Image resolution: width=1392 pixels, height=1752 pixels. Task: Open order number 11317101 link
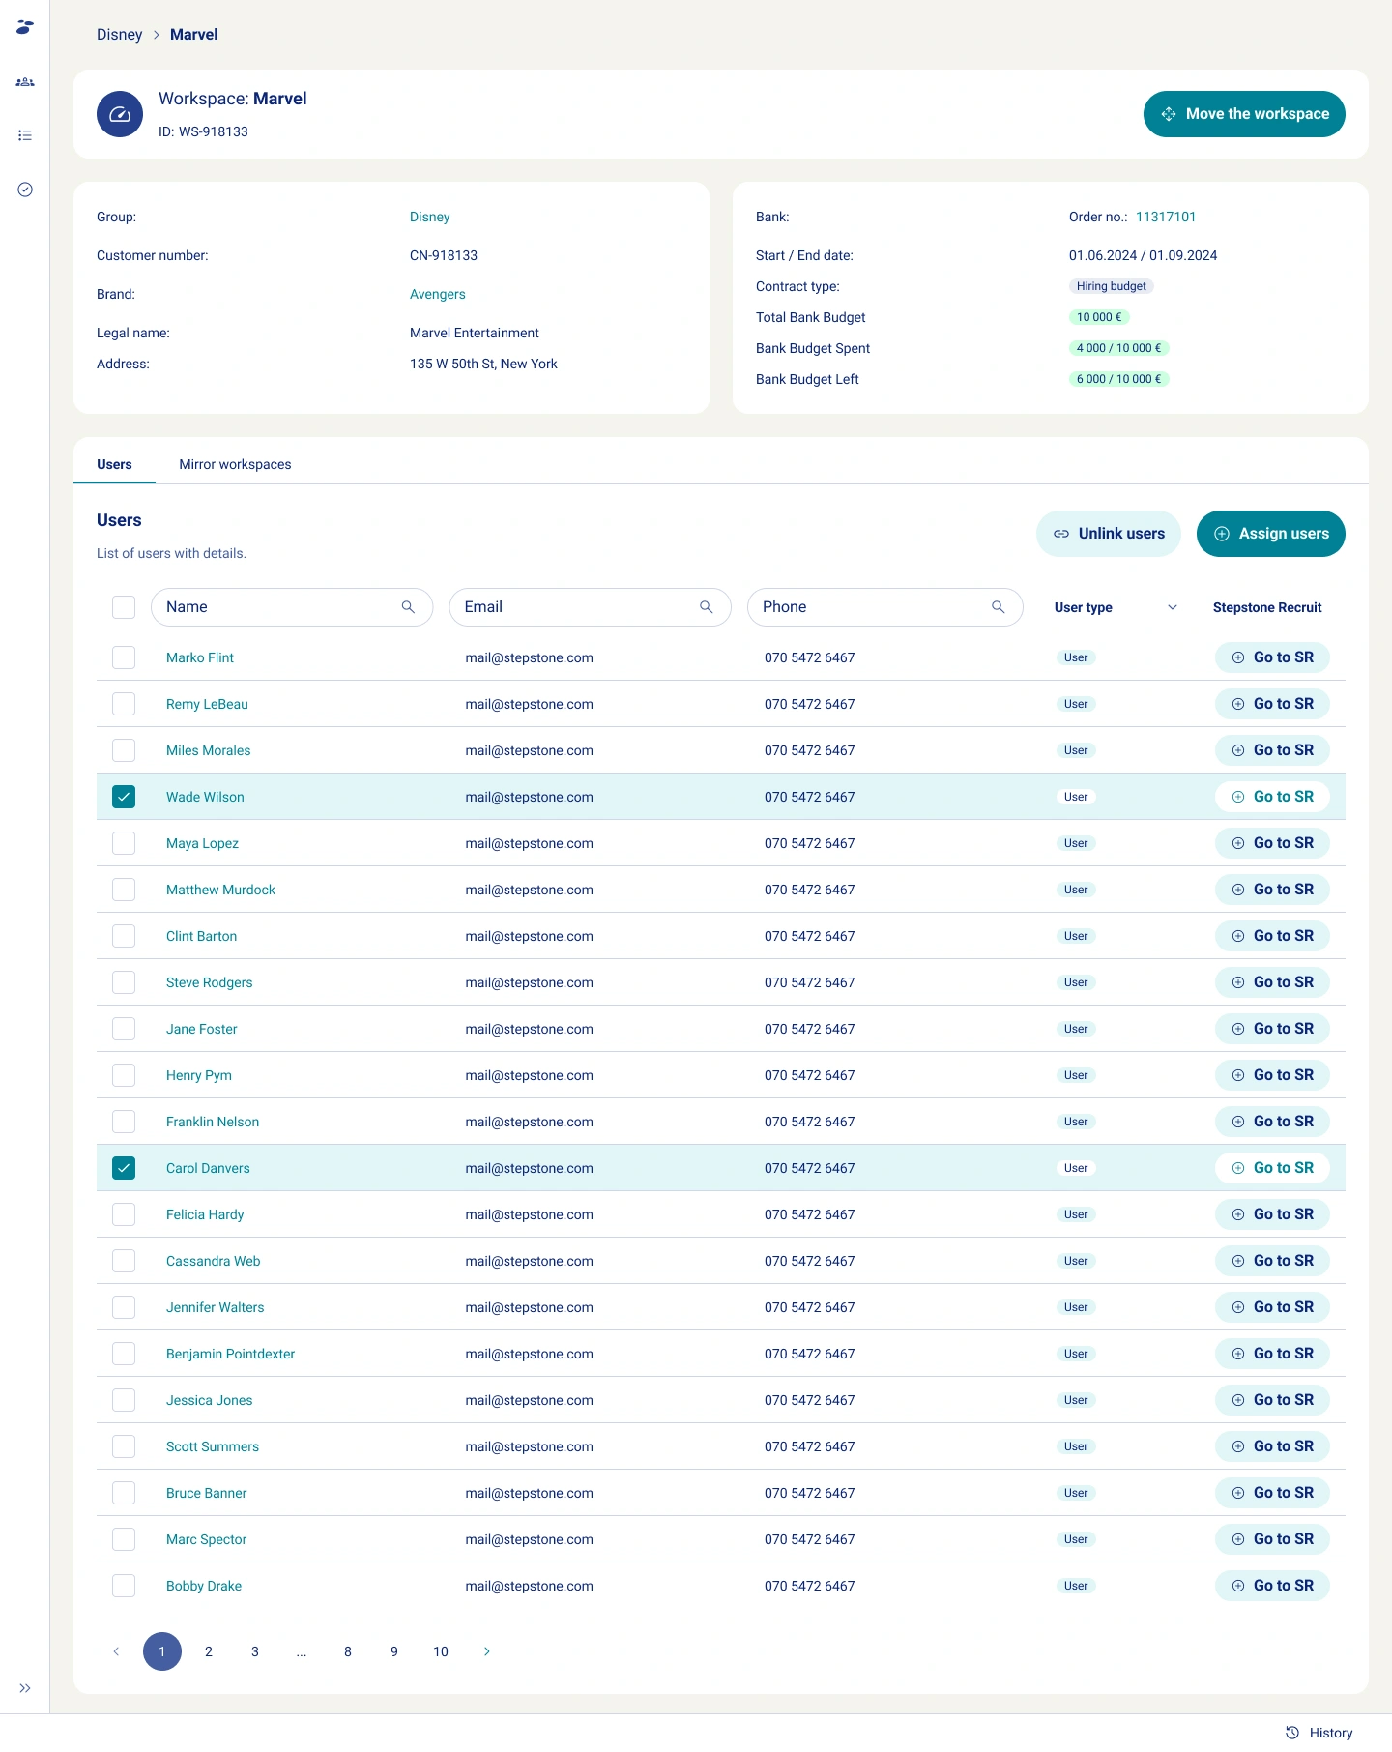(x=1165, y=217)
